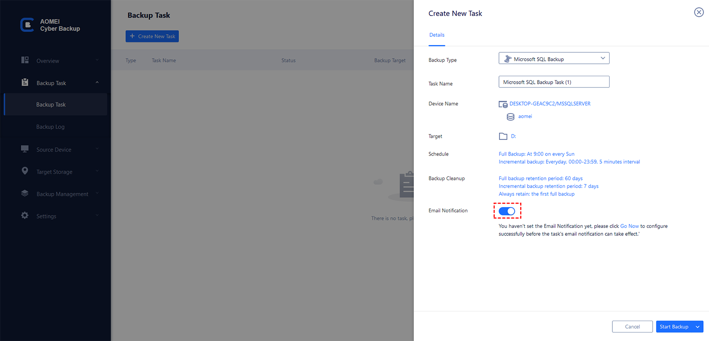
Task: Click the Task Name column header
Action: [164, 60]
